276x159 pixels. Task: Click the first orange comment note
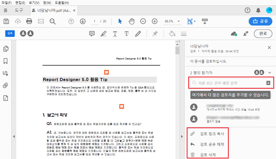pyautogui.click(x=107, y=72)
